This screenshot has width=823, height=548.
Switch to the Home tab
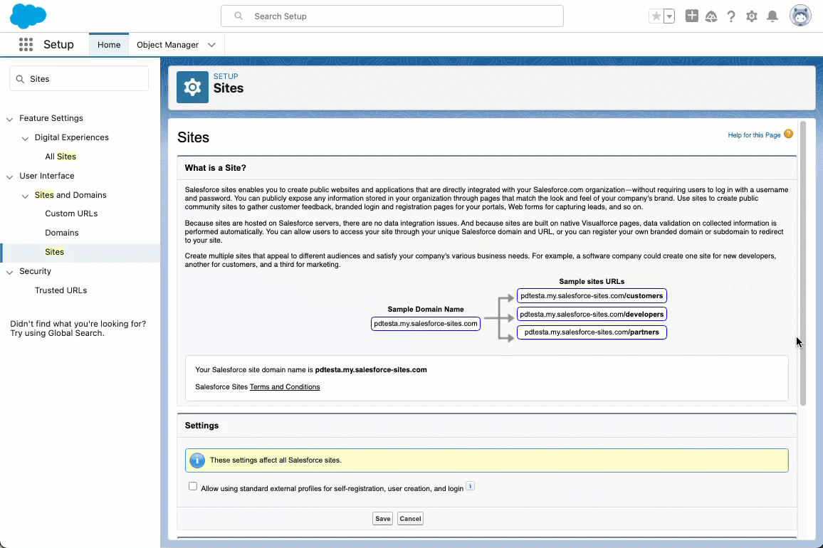click(109, 45)
